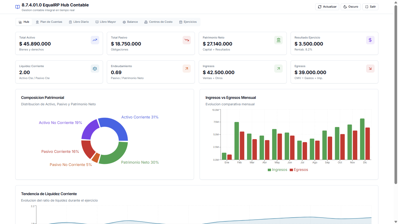Go to the Libro Mayor tab

(106, 22)
